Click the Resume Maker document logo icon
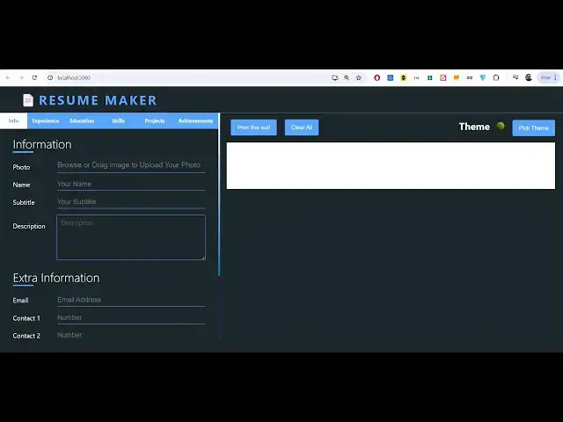 point(28,100)
